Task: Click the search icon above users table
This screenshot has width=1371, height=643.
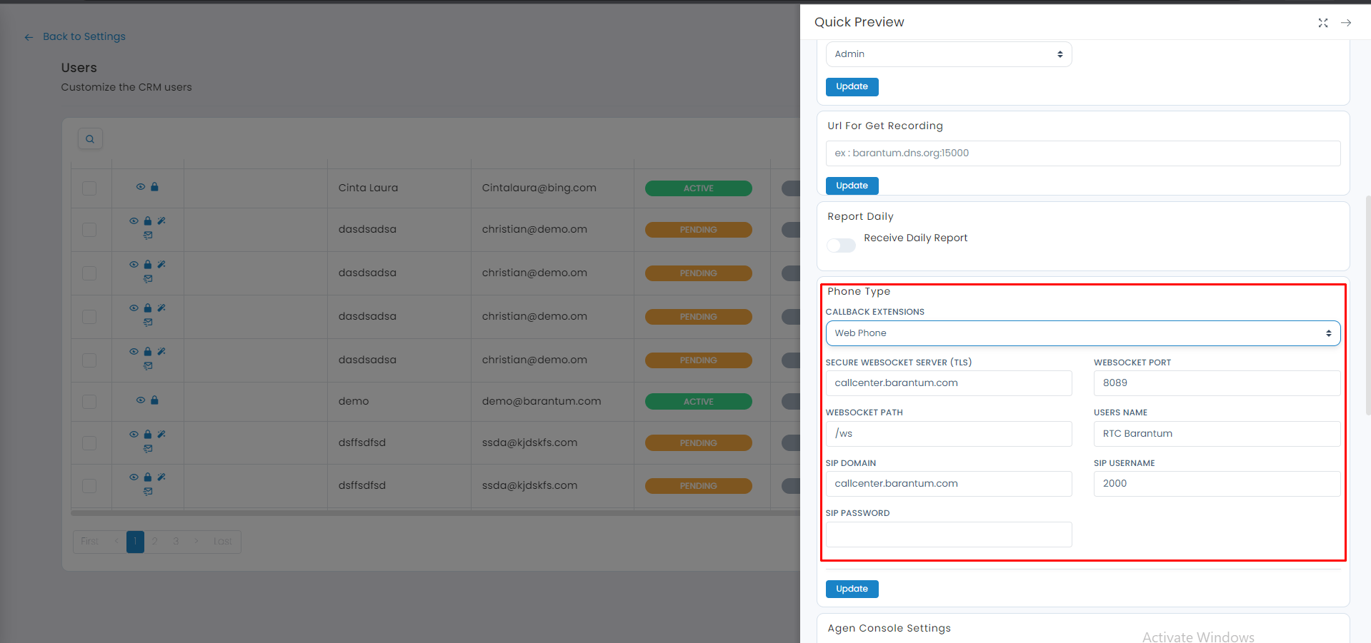Action: click(90, 139)
